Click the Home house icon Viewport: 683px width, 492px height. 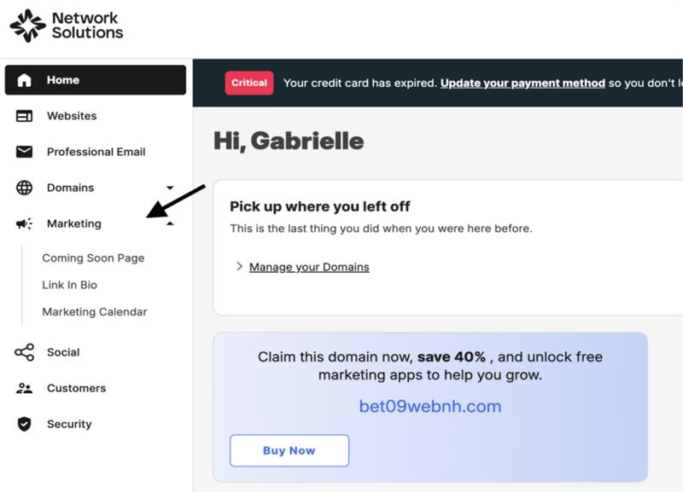point(24,80)
